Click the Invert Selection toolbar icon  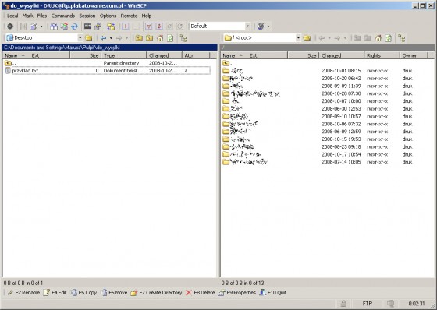159,26
